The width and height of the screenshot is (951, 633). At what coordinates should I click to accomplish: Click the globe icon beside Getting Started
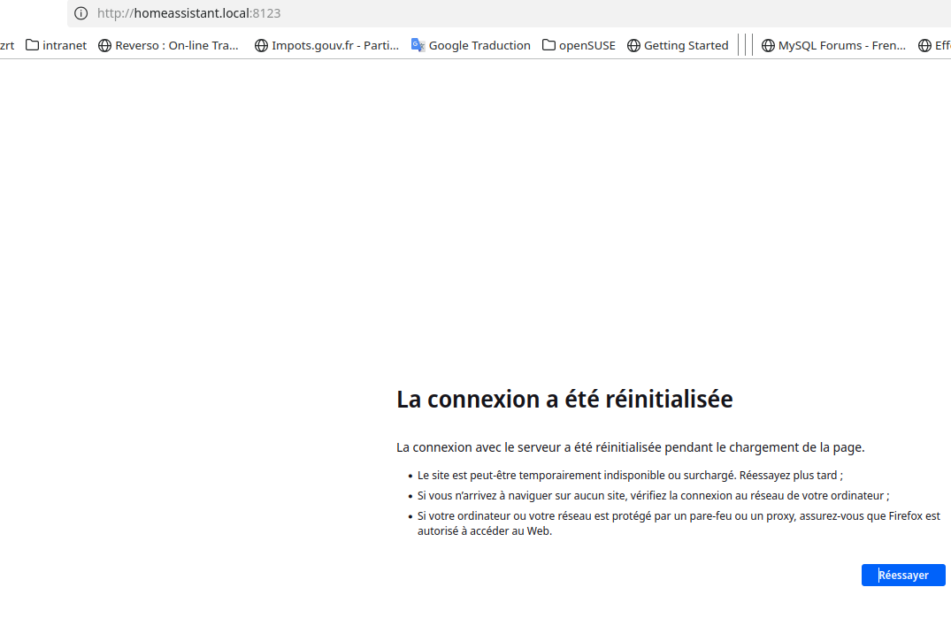633,45
